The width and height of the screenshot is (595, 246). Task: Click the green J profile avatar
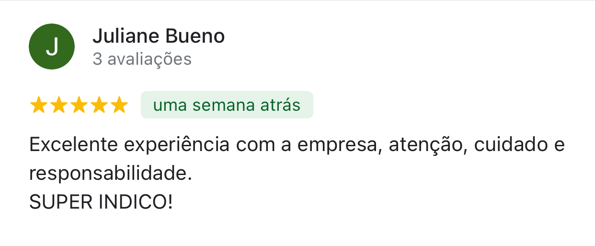(x=52, y=47)
